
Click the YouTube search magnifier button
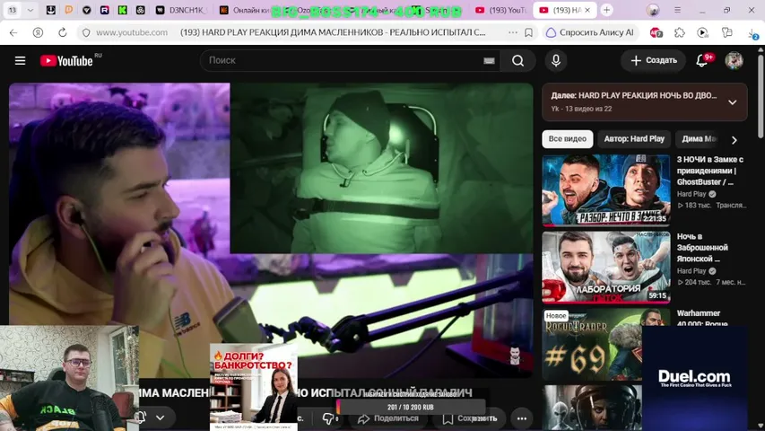(517, 60)
